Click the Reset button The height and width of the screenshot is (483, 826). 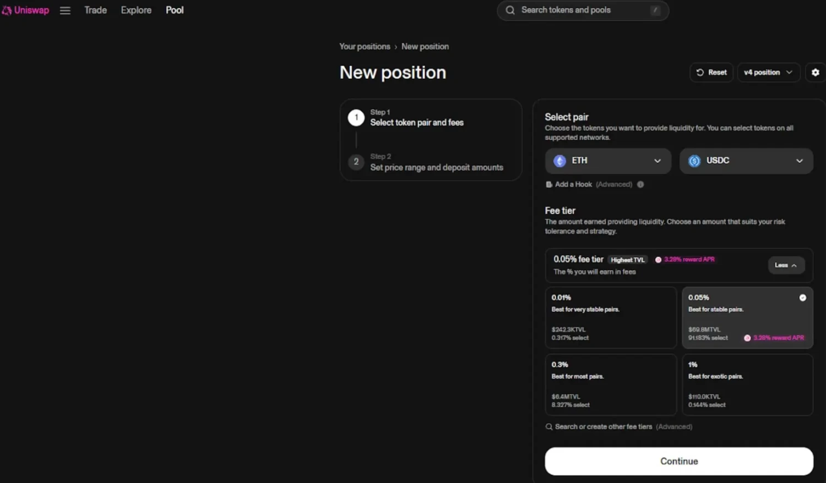(711, 72)
